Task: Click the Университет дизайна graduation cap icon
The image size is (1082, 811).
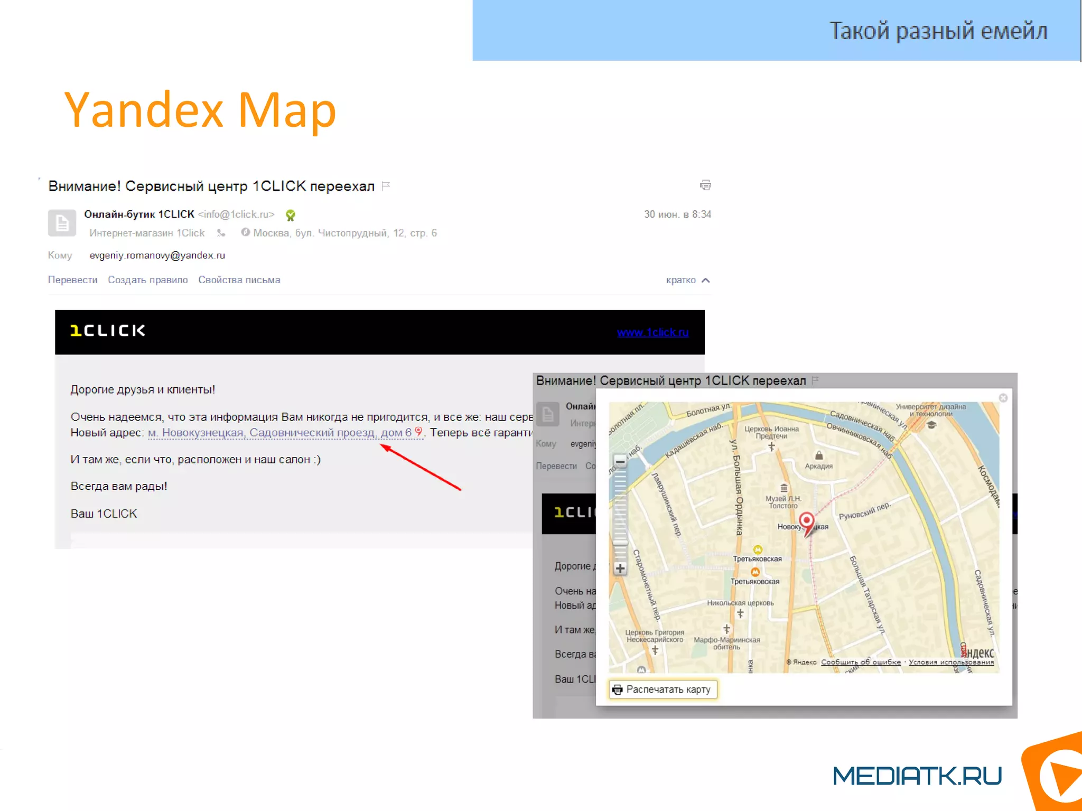Action: pyautogui.click(x=931, y=424)
